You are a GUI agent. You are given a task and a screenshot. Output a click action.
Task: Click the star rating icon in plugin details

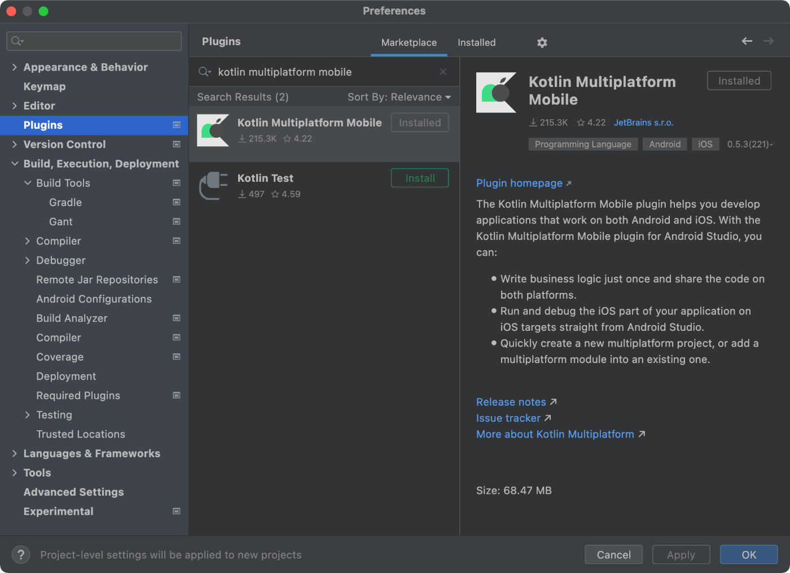pyautogui.click(x=581, y=123)
